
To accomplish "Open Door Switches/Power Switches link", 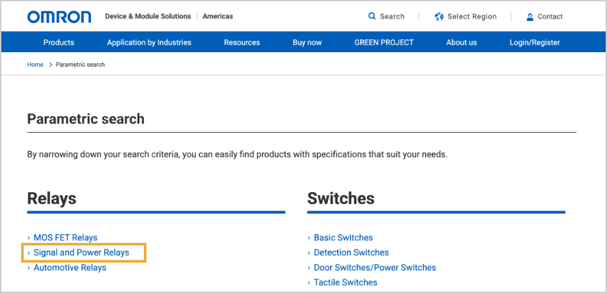I will (x=375, y=267).
